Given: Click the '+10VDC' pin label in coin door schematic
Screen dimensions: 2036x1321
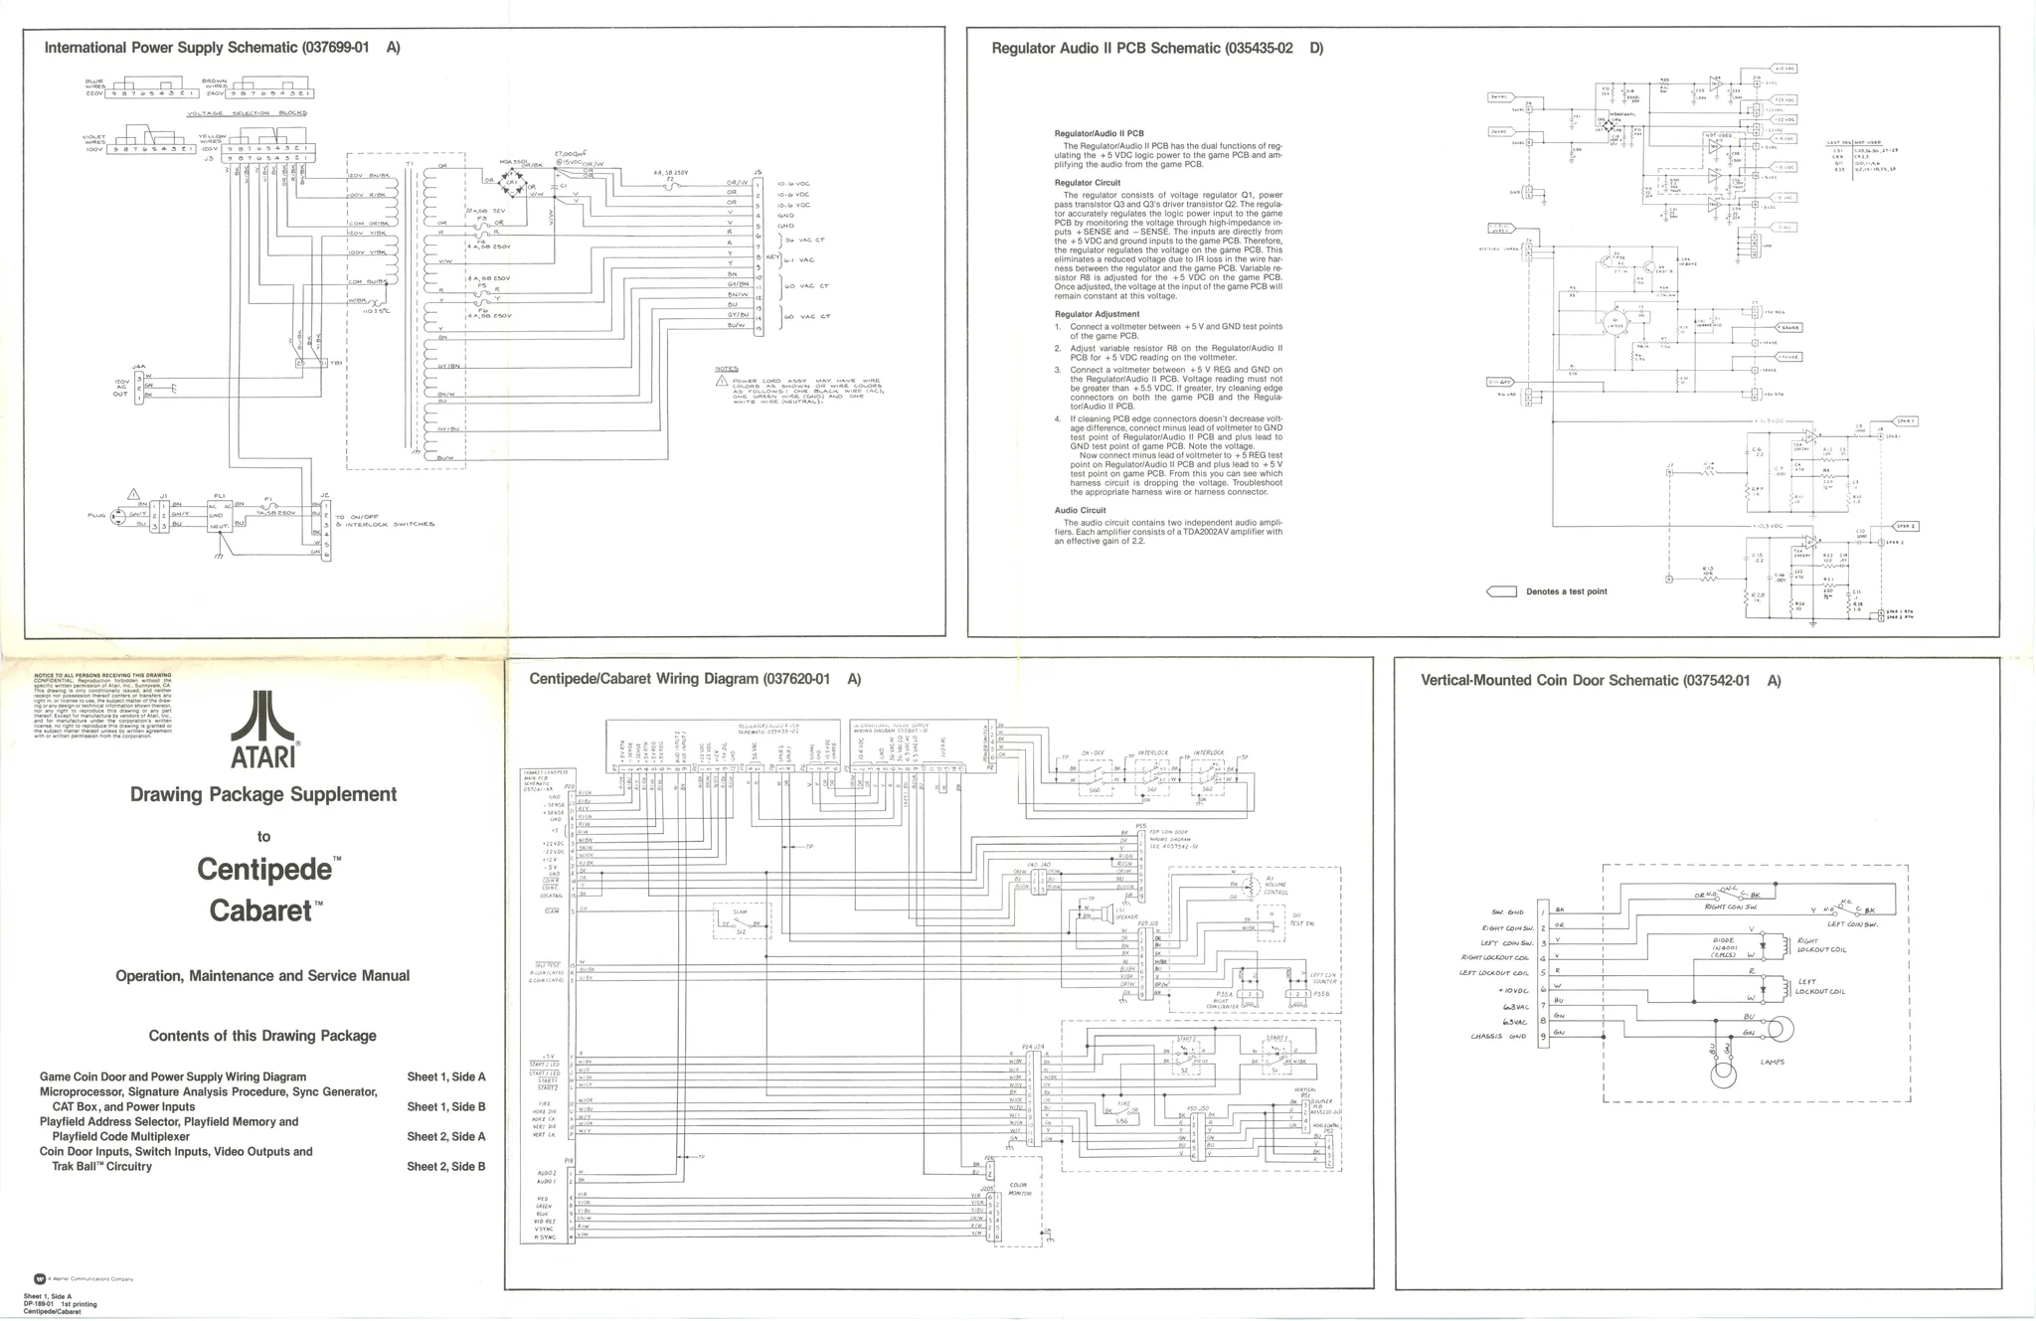Looking at the screenshot, I should pos(1513,990).
